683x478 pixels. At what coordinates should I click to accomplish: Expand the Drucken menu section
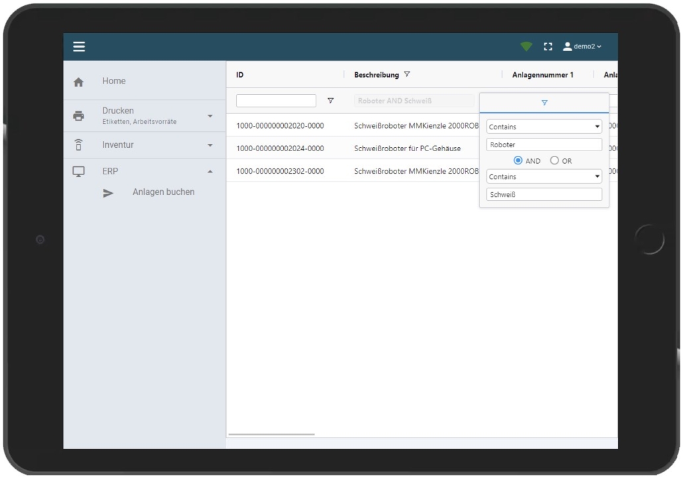[210, 116]
